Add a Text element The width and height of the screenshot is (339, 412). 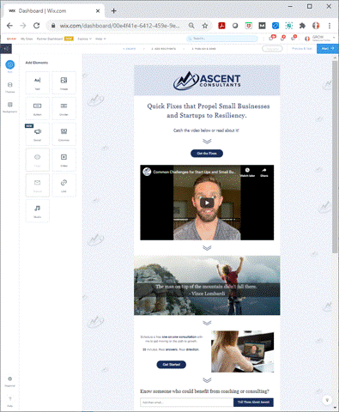click(x=38, y=82)
